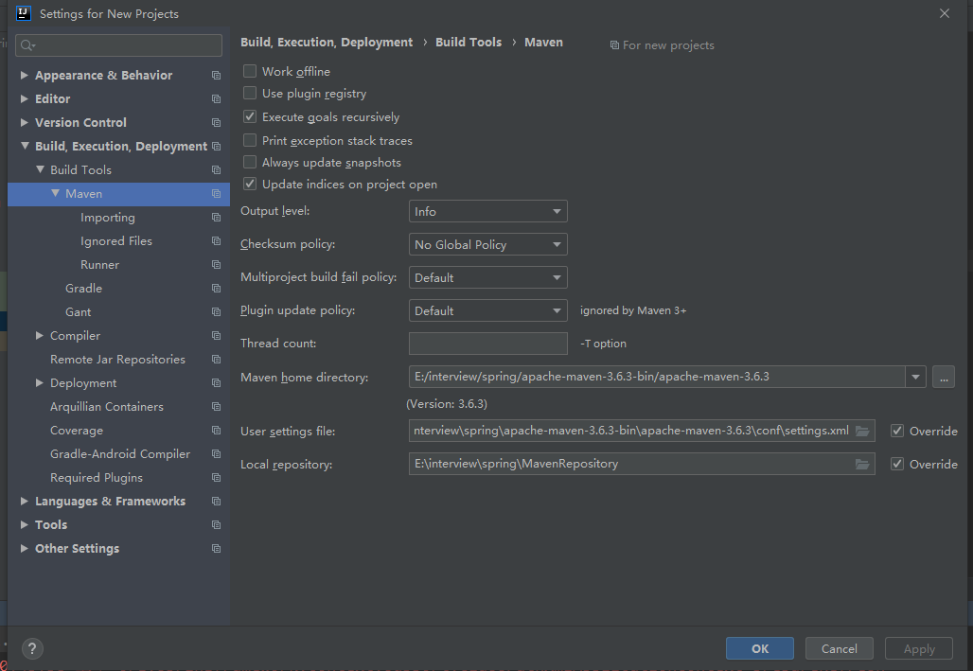
Task: Click the copy icon beside Appearance & Behavior
Action: coord(216,75)
